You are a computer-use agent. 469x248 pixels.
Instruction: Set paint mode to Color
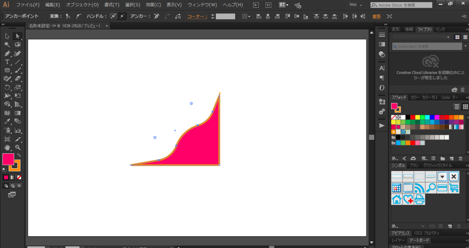click(6, 178)
